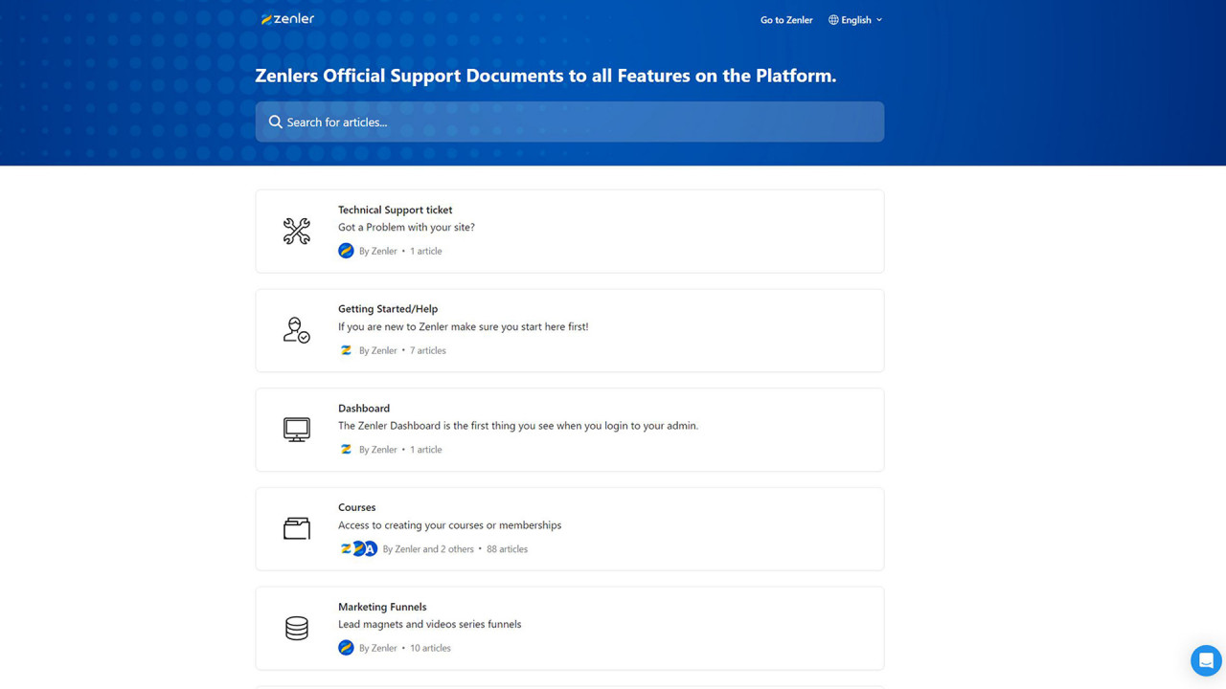Open the Technical Support ticket collection
Viewport: 1226px width, 689px height.
[x=570, y=231]
